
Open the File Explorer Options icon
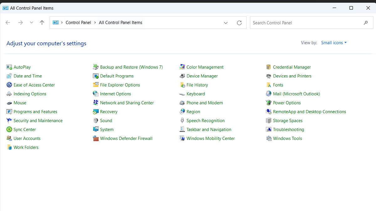(x=96, y=85)
